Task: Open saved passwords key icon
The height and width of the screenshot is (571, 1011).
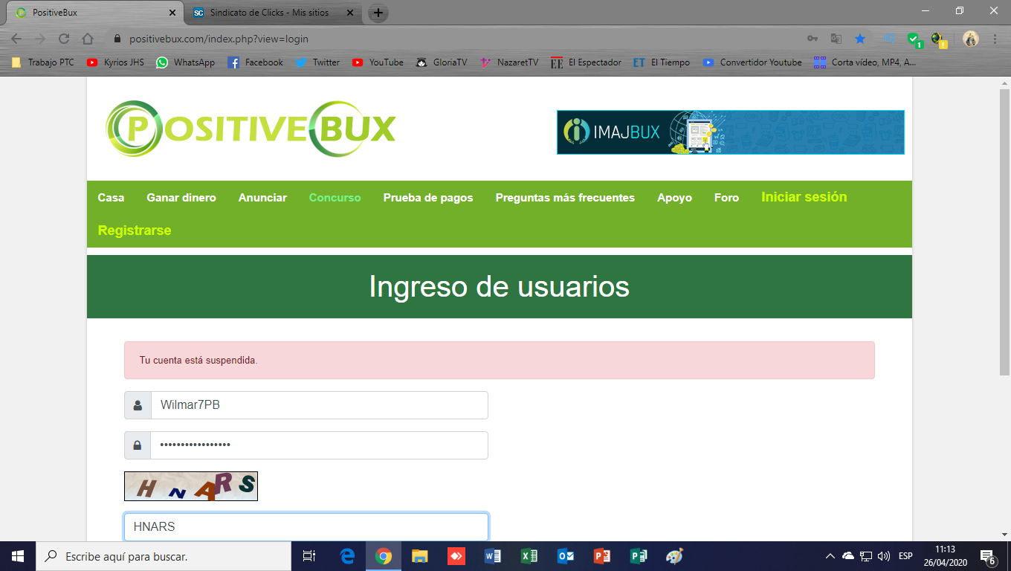Action: click(813, 39)
